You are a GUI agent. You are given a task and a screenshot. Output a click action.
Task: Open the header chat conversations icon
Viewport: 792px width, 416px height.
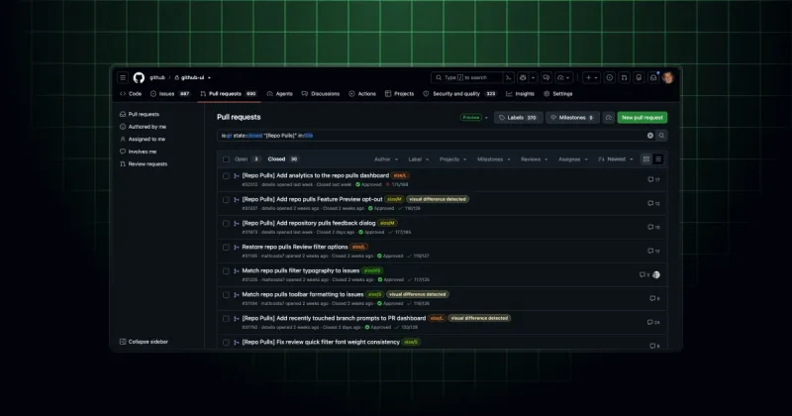[546, 78]
